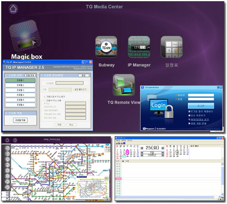Rotate the map clockwise in sidebar
227x204 pixels.
pos(7,165)
